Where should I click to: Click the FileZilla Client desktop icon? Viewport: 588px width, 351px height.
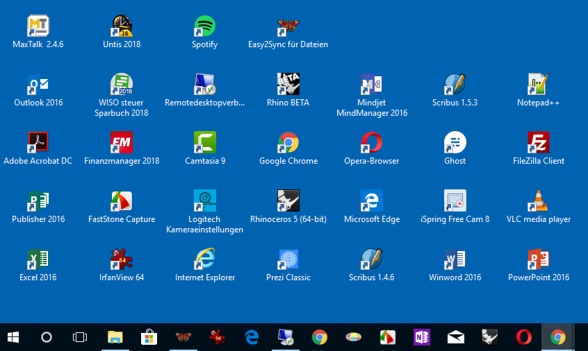538,143
